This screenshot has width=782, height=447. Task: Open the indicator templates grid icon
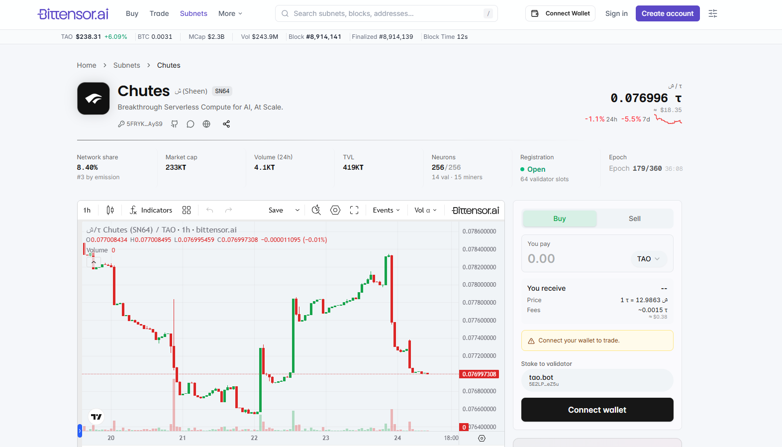pos(187,210)
